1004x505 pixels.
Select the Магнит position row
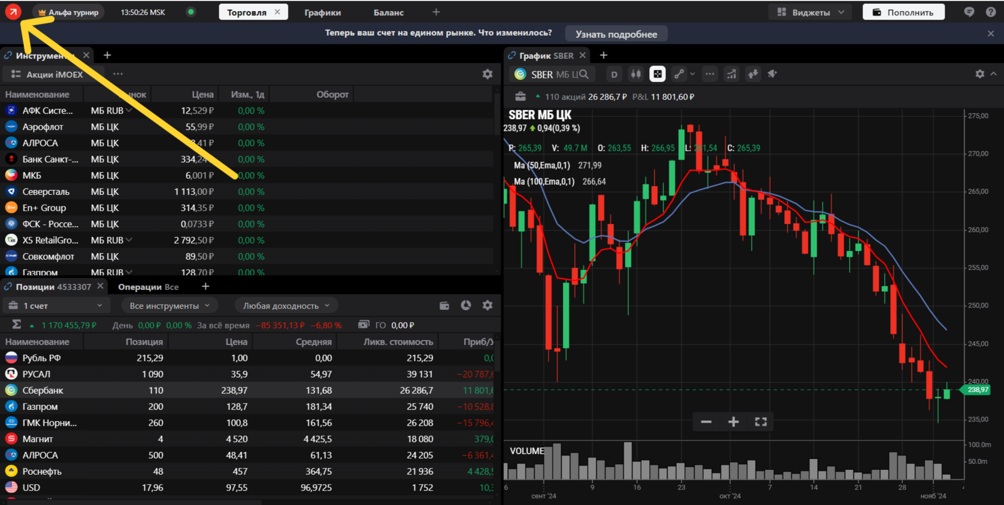coord(247,439)
